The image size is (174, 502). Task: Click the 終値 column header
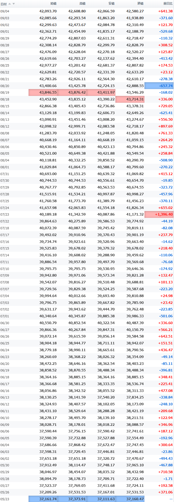[140, 4]
